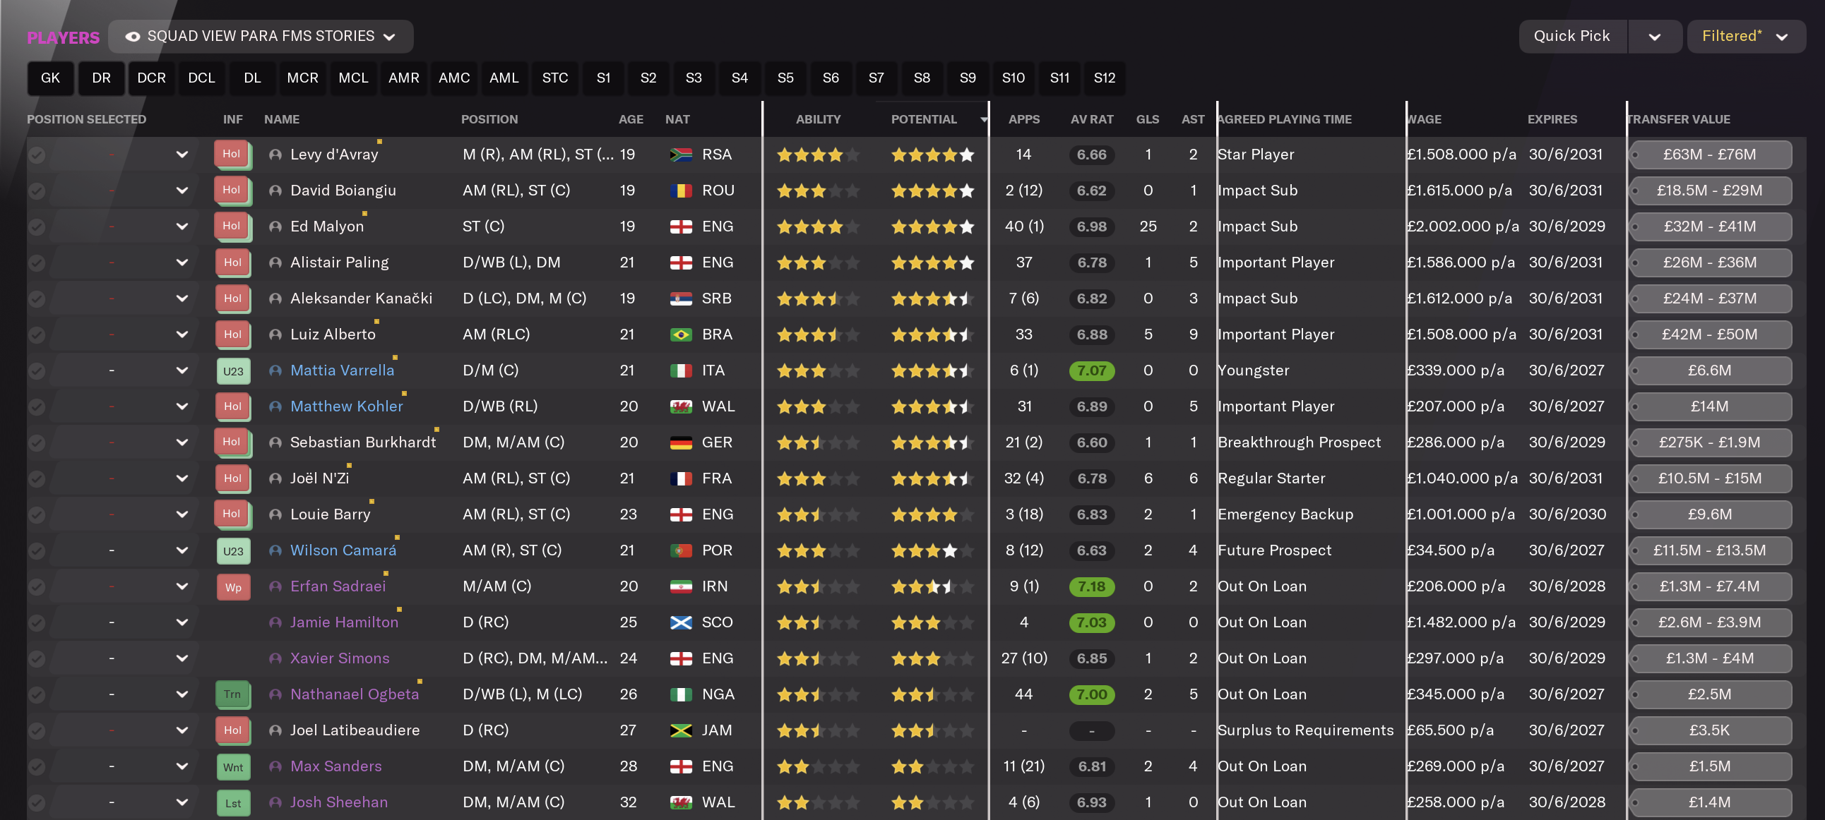This screenshot has height=820, width=1825.
Task: Tick selection circle for David Boiangiu
Action: (37, 191)
